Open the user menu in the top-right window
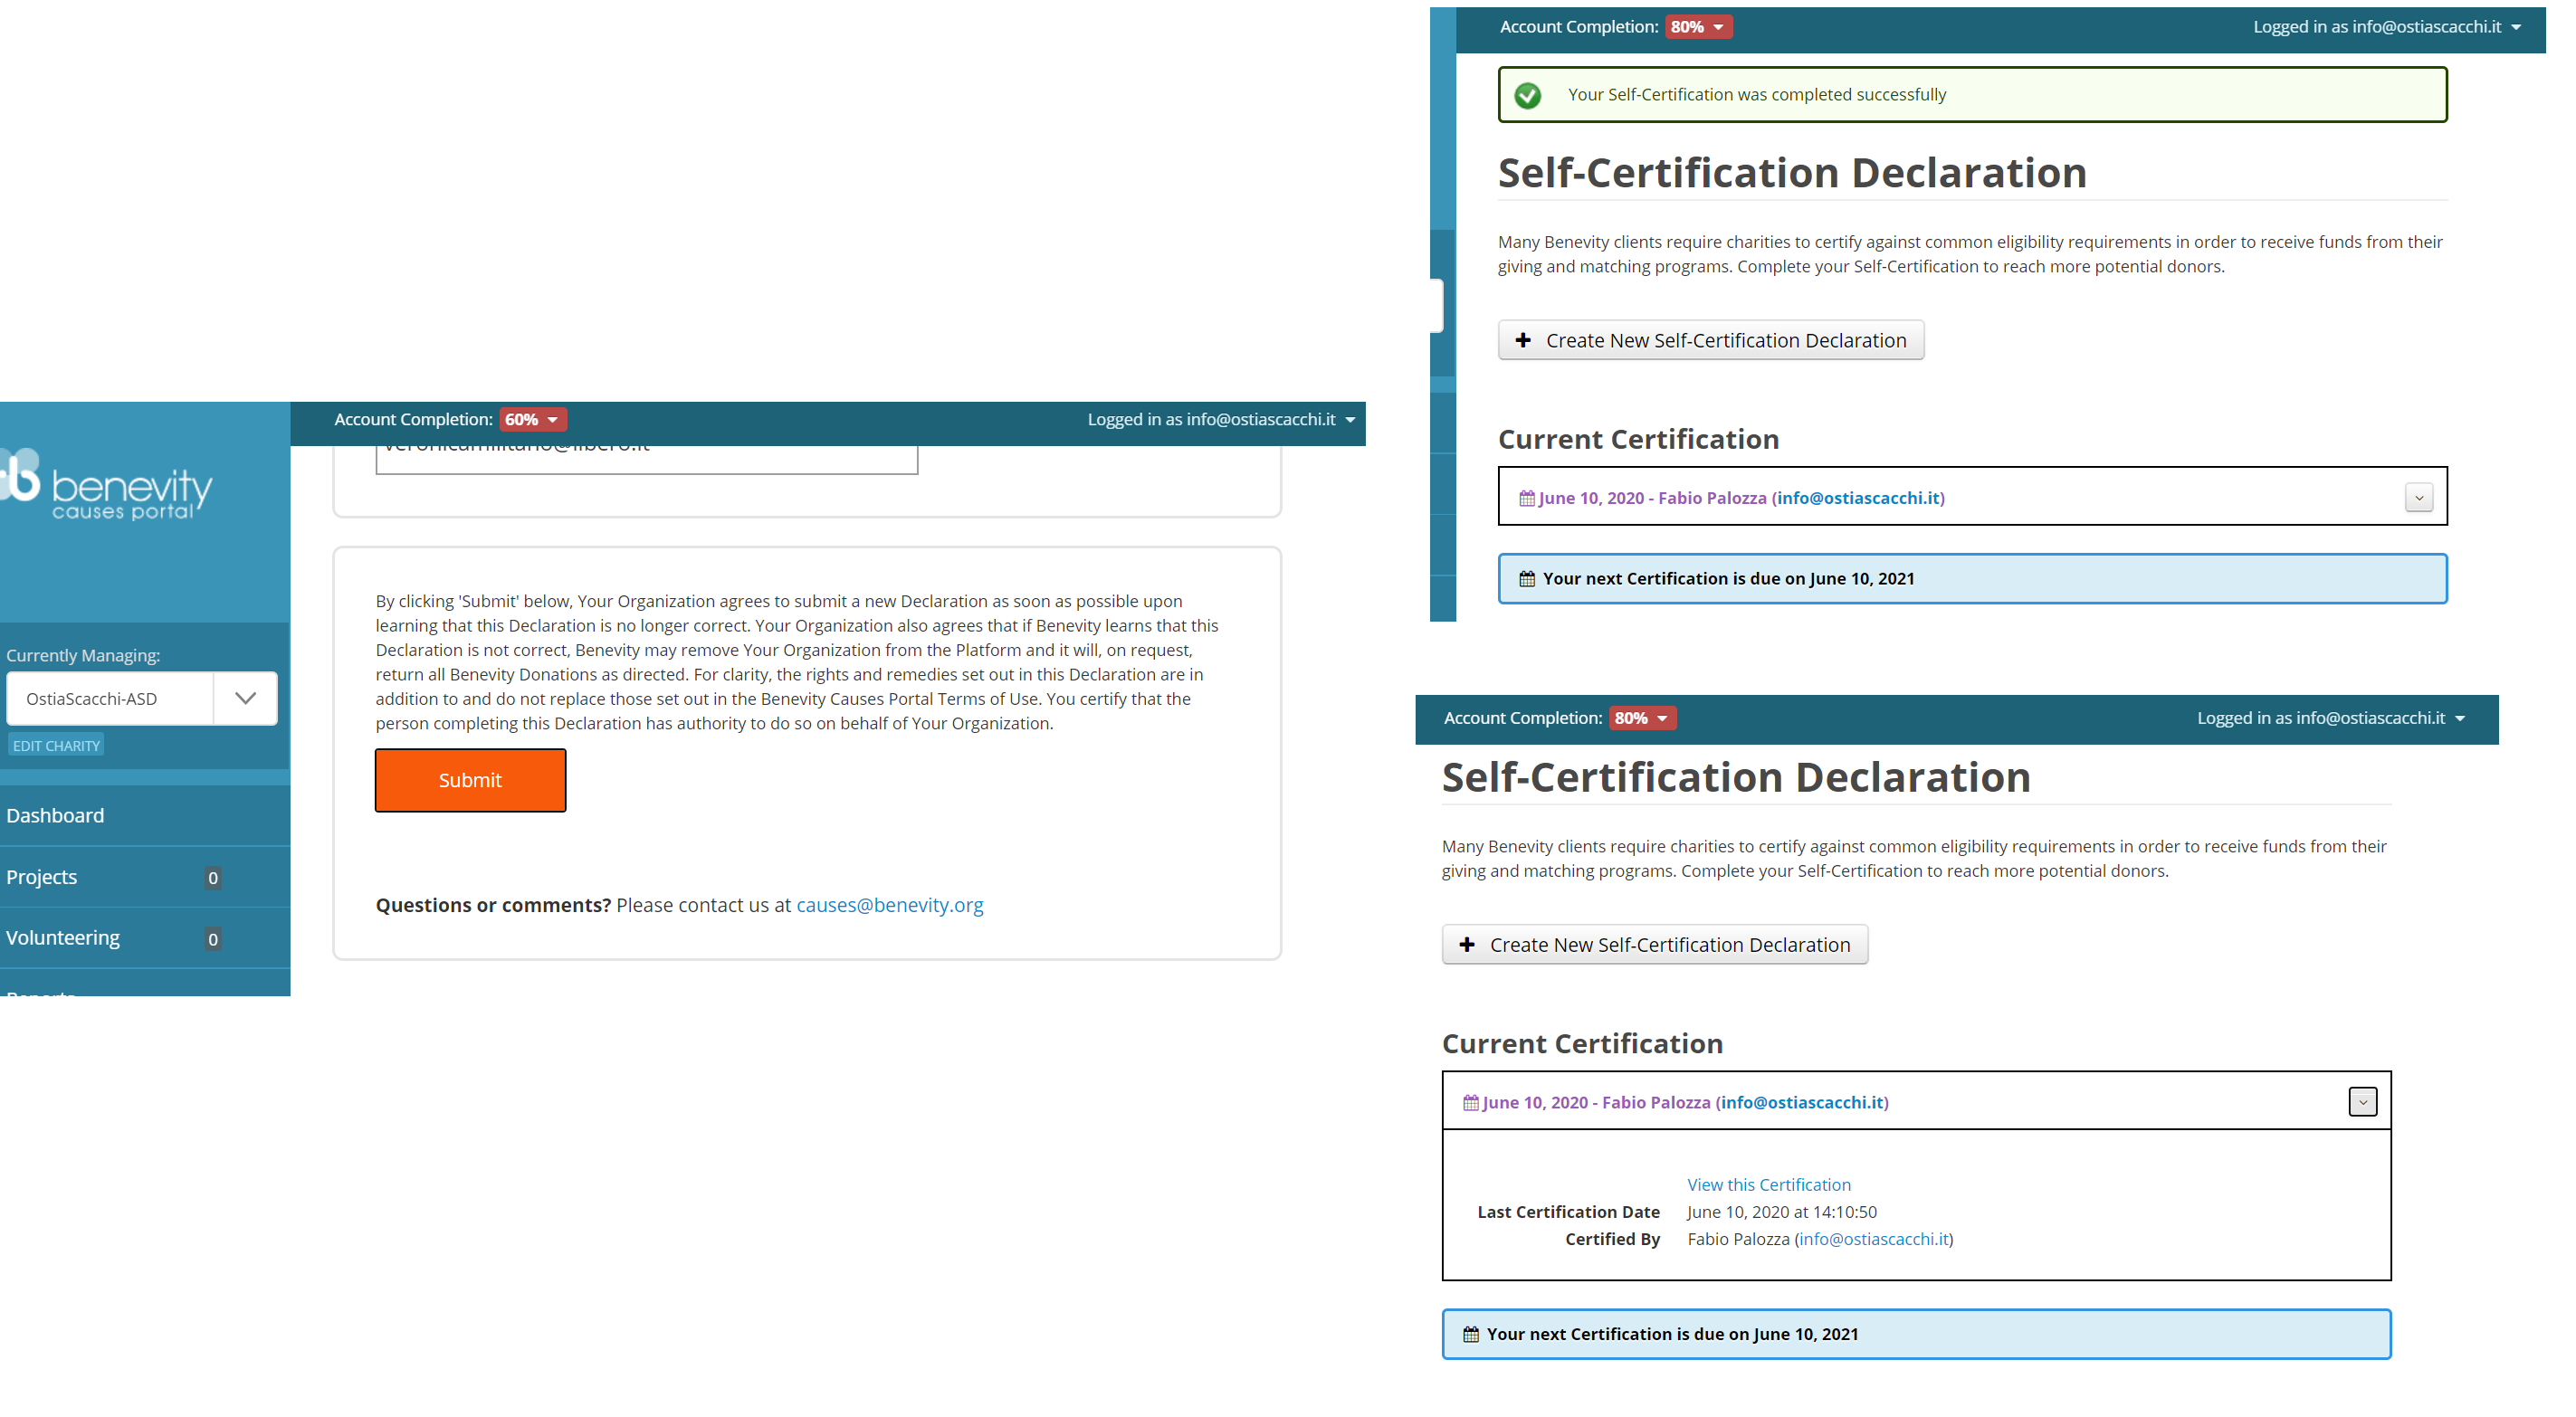 point(2386,27)
